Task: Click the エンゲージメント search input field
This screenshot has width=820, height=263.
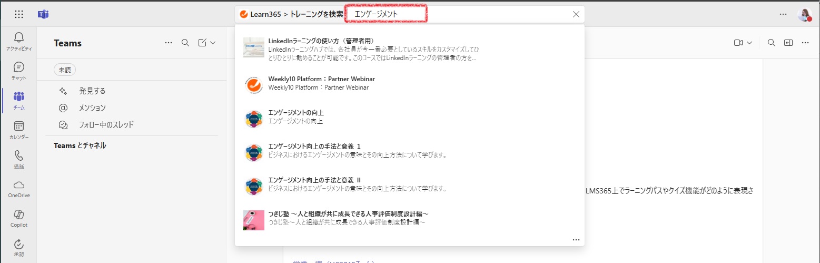Action: [x=386, y=14]
